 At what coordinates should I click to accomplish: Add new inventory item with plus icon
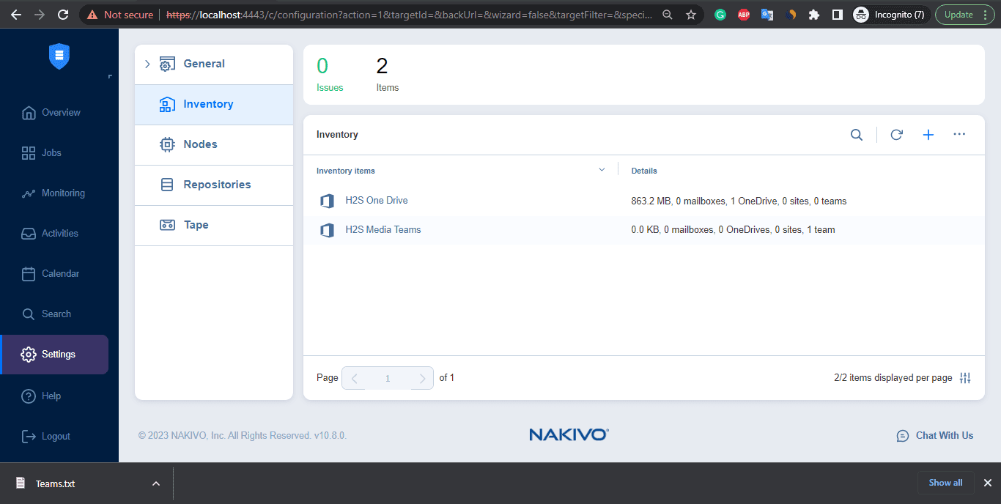pos(928,135)
